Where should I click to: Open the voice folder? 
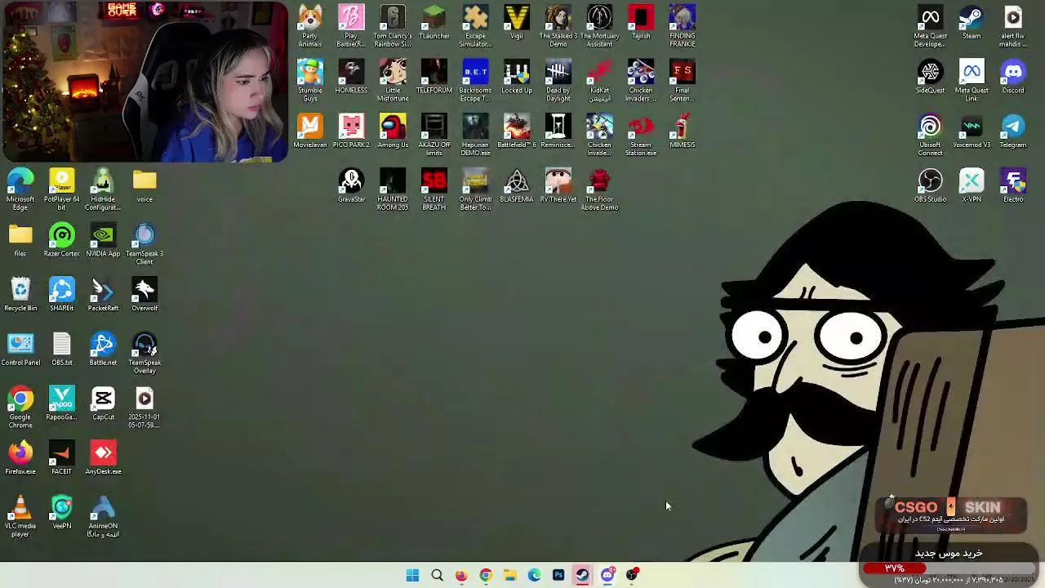pos(145,186)
